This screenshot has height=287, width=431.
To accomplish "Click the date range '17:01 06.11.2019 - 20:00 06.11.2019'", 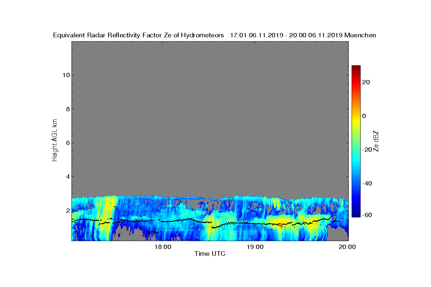I will pyautogui.click(x=286, y=35).
